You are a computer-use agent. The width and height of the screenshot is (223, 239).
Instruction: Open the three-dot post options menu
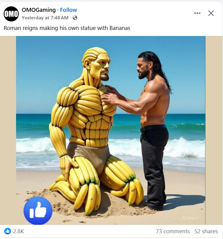(197, 13)
